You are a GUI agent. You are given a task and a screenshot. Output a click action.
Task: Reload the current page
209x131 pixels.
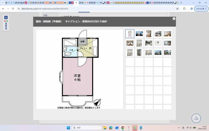coord(13,9)
